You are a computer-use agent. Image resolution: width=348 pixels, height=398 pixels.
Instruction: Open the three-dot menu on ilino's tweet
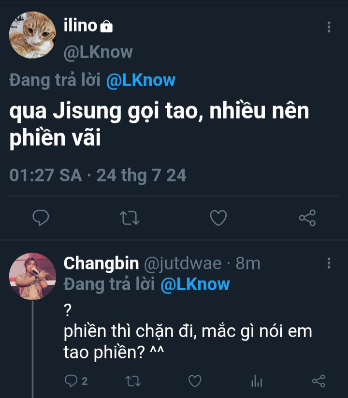pos(329,27)
